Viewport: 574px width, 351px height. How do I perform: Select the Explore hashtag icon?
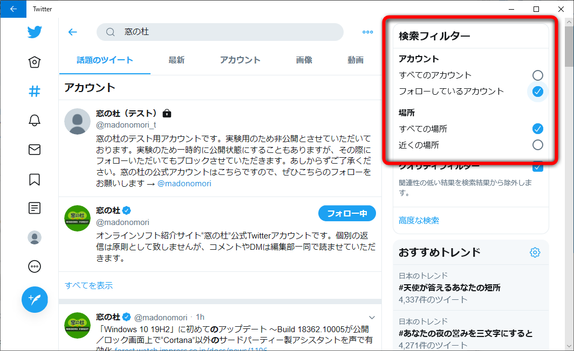[x=34, y=92]
